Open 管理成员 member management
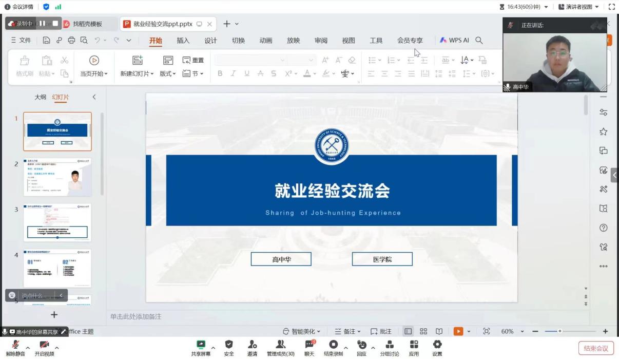Viewport: 619px width, 359px height. tap(280, 345)
